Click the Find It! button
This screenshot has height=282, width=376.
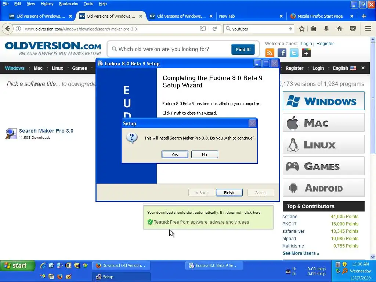(x=243, y=50)
